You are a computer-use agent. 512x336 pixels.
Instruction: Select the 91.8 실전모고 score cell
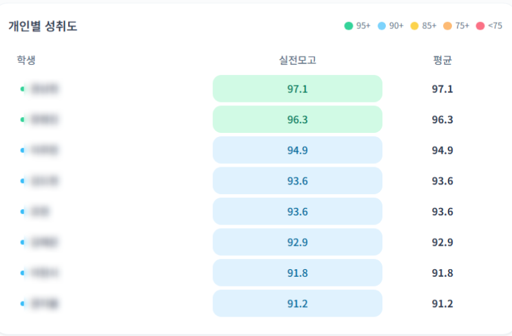tap(297, 273)
